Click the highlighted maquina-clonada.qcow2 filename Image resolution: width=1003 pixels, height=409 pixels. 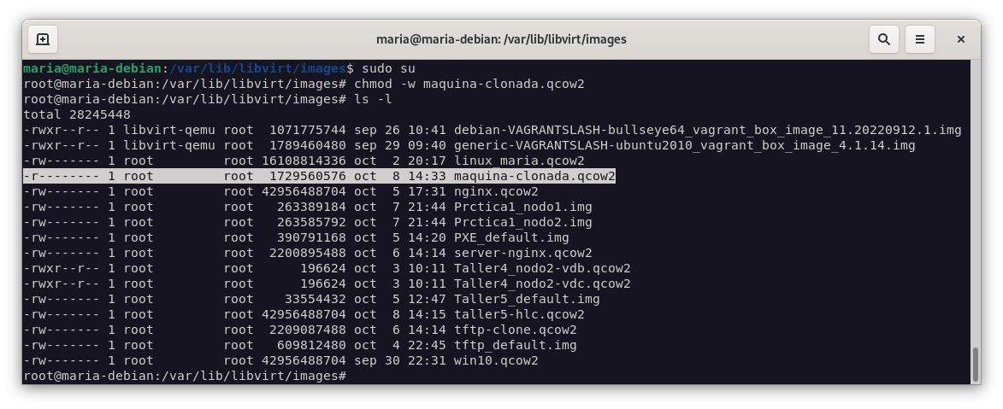click(x=534, y=176)
